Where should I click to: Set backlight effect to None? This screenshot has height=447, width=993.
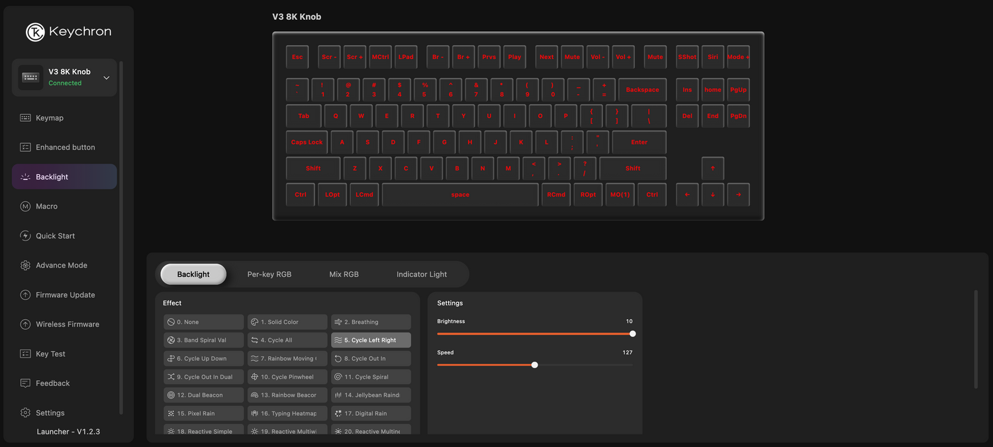pos(203,322)
